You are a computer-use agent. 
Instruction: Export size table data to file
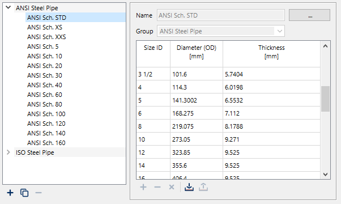coord(203,187)
